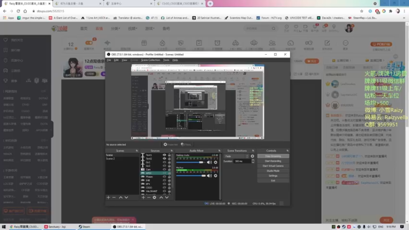The width and height of the screenshot is (409, 230).
Task: Click the Chrome reload button
Action: 18,11
